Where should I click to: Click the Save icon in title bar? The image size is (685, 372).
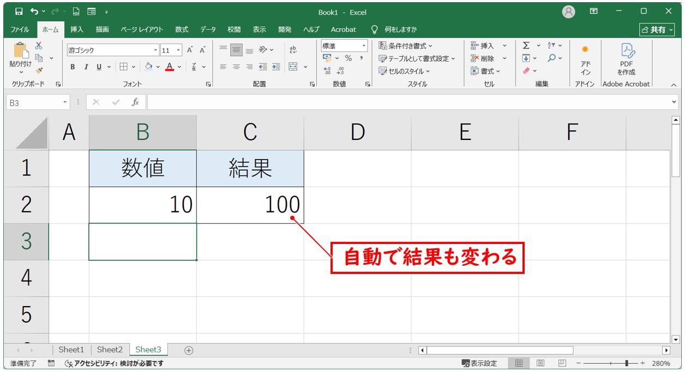19,11
